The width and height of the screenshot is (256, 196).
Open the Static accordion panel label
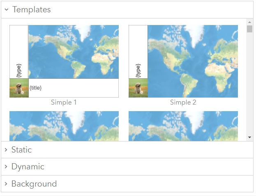pyautogui.click(x=21, y=150)
